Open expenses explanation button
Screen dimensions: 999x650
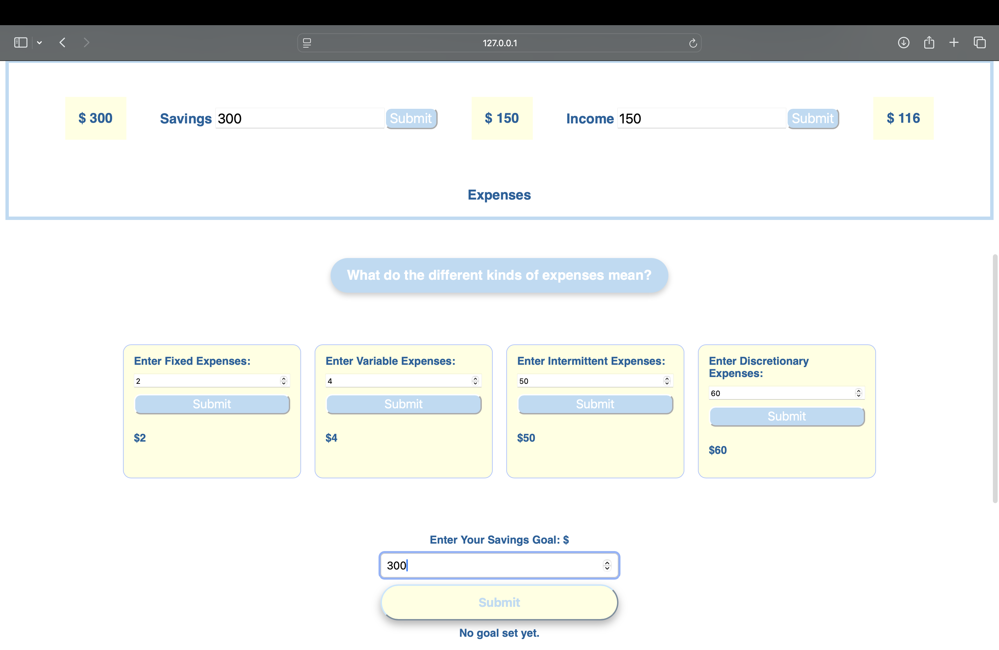499,275
